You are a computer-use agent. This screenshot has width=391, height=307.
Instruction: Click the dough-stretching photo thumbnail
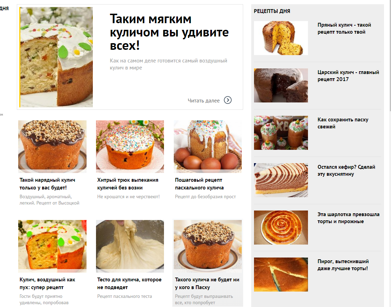(x=130, y=246)
